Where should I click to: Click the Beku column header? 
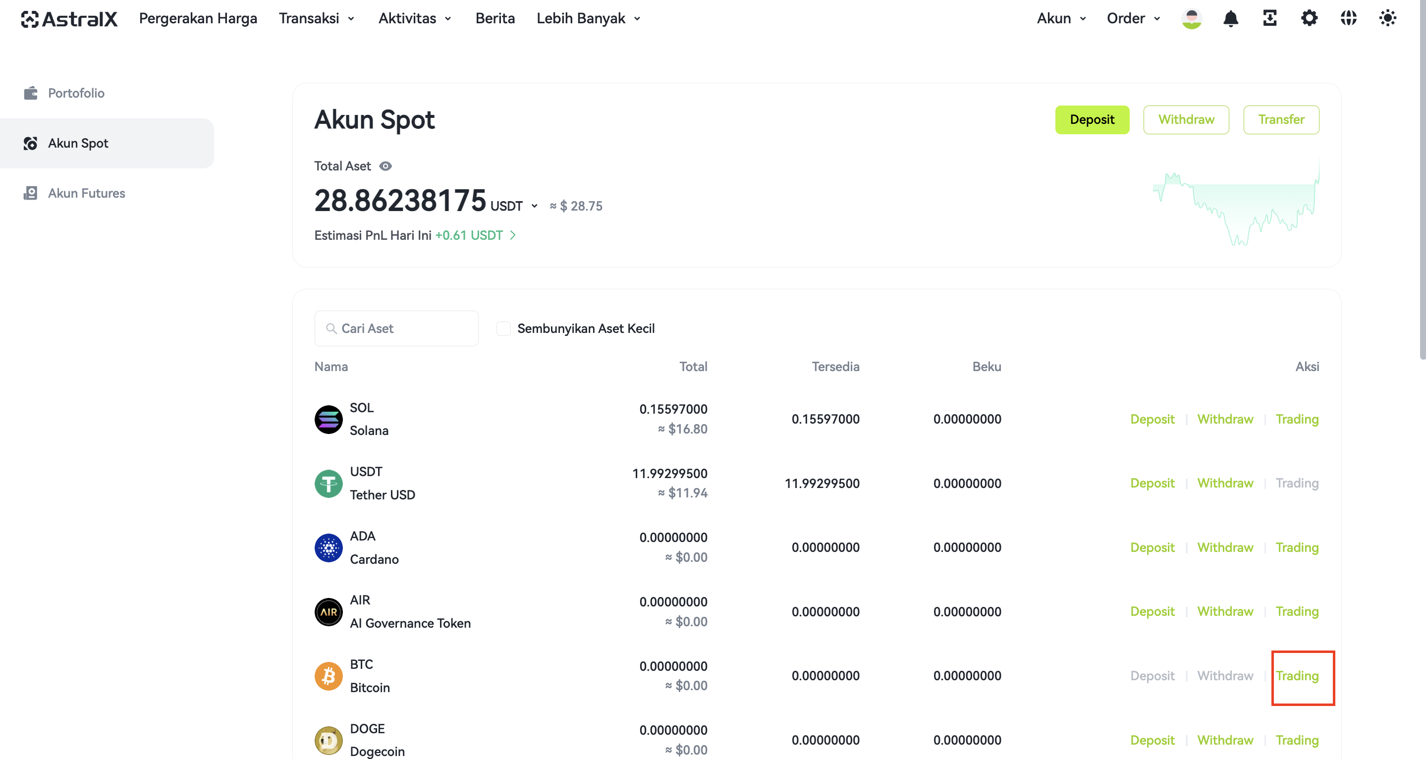(x=987, y=367)
